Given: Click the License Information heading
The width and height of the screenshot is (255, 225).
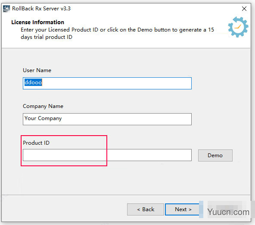Looking at the screenshot, I should 38,22.
